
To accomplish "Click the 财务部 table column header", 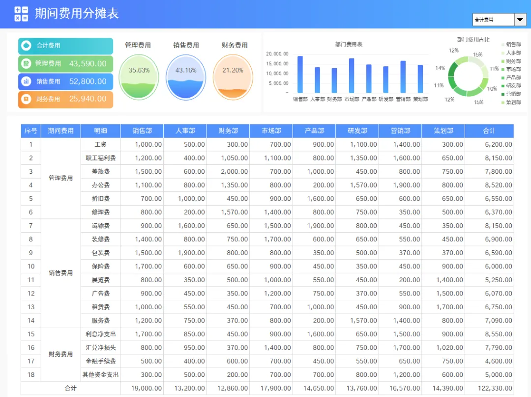I will click(x=228, y=131).
